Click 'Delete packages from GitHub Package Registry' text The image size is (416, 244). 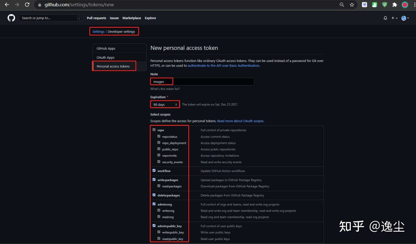[232, 195]
